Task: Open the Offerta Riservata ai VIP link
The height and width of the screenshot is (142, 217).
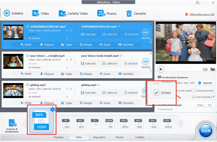Action: tap(202, 14)
